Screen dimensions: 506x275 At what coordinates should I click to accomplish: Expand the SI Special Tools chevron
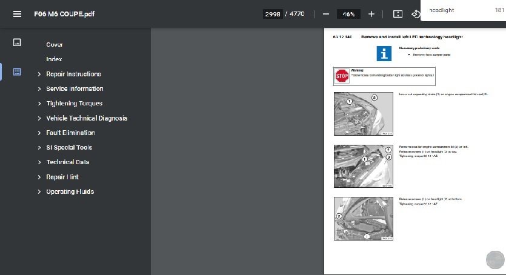click(39, 148)
